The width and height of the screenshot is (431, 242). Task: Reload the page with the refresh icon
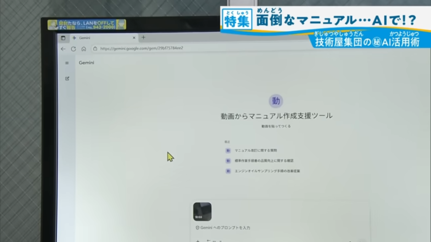point(73,49)
